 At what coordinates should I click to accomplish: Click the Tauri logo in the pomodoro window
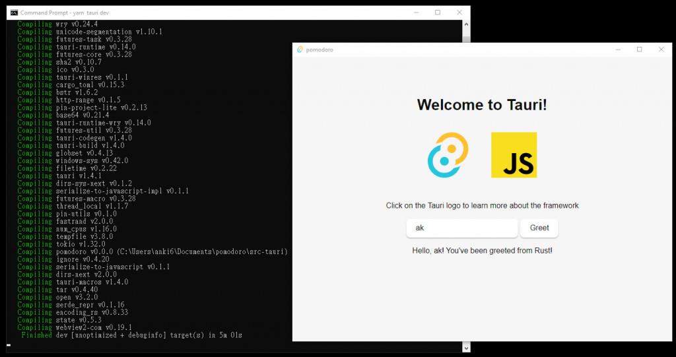pos(448,155)
